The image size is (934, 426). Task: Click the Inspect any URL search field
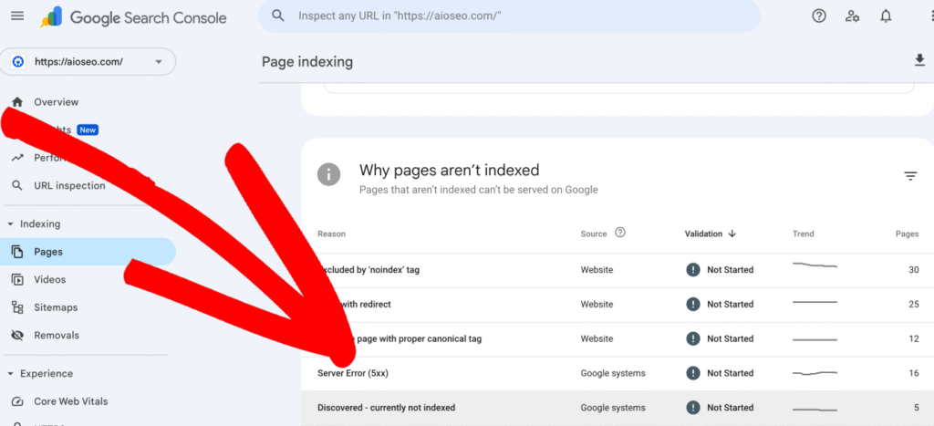509,16
